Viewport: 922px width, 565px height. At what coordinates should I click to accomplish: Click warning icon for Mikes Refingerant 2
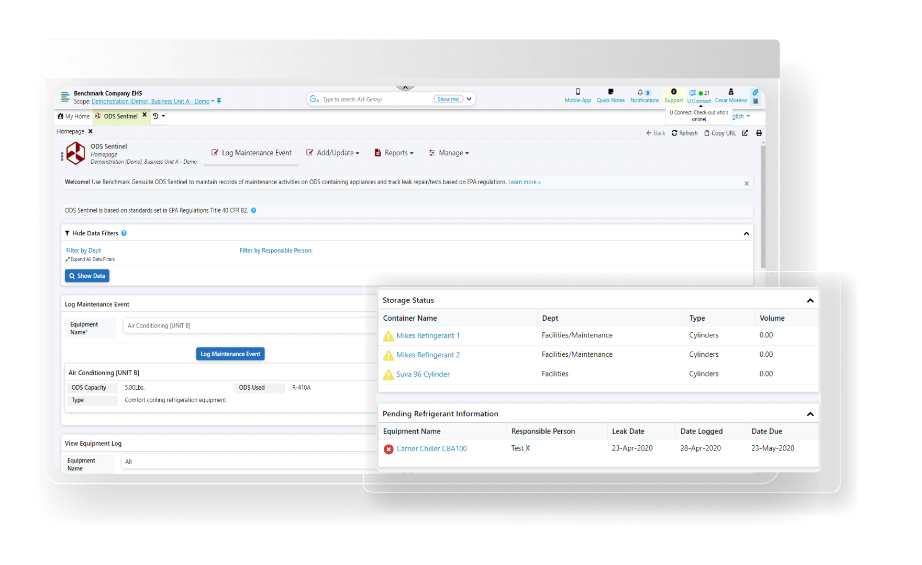[388, 355]
